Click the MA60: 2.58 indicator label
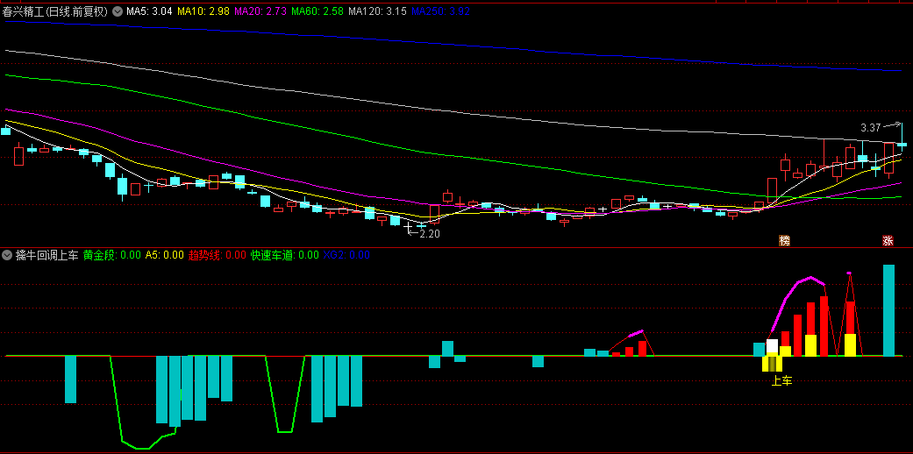 [317, 11]
